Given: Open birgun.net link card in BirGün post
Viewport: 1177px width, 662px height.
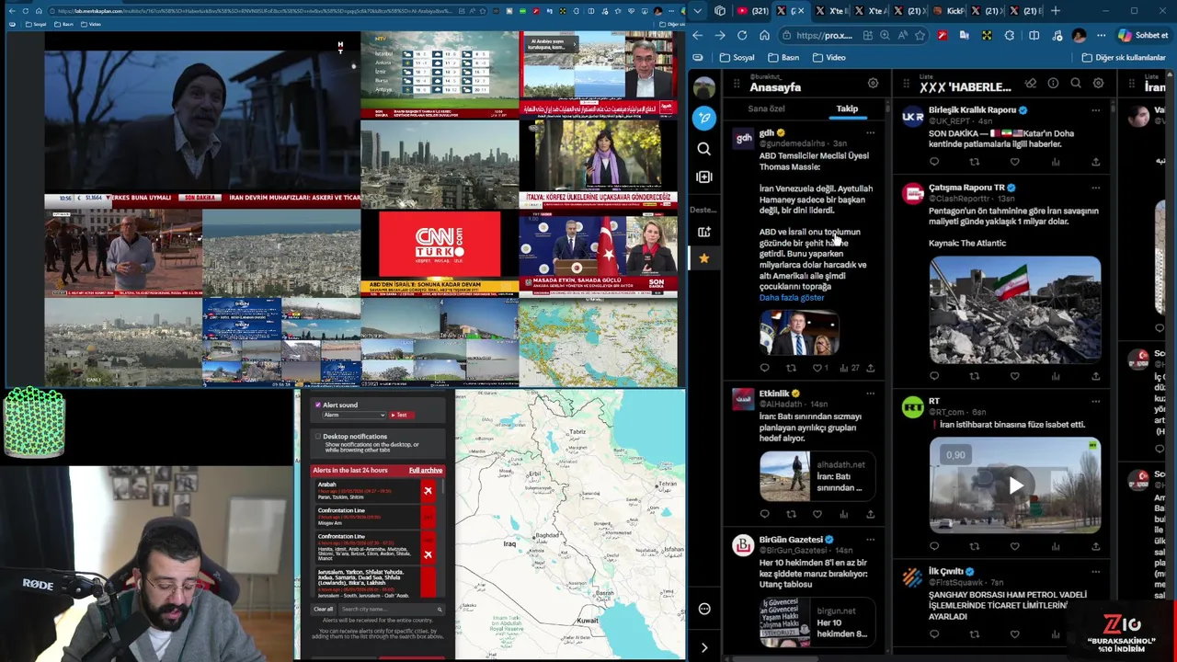Looking at the screenshot, I should click(816, 622).
